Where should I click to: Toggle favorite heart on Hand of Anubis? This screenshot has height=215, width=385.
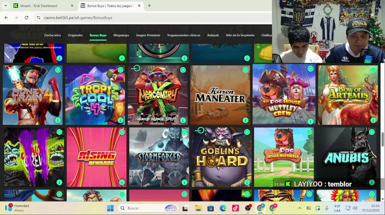(x=372, y=132)
